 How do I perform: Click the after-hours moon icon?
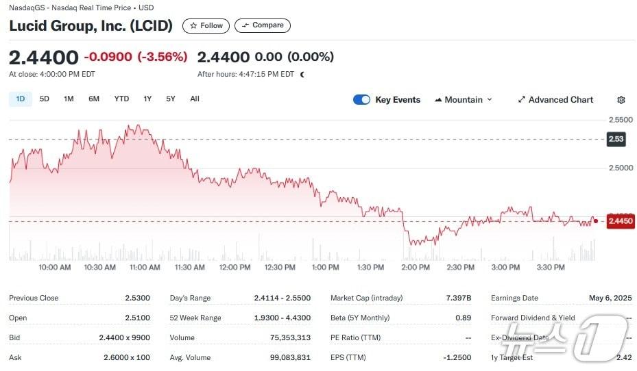[x=302, y=74]
